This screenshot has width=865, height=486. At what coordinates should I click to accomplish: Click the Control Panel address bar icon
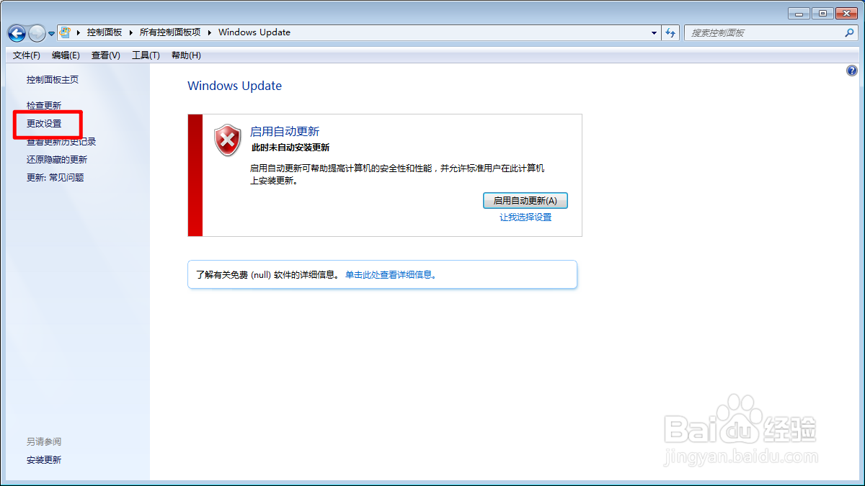(65, 32)
